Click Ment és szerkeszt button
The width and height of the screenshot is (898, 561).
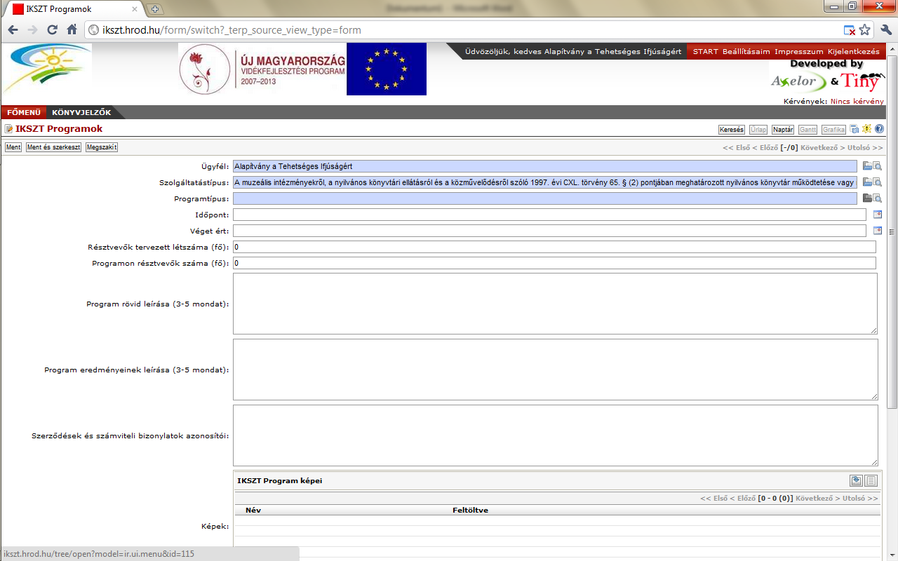click(x=54, y=147)
